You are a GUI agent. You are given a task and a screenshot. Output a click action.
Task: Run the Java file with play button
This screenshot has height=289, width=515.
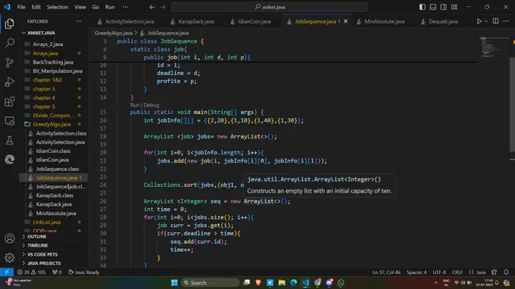[479, 21]
